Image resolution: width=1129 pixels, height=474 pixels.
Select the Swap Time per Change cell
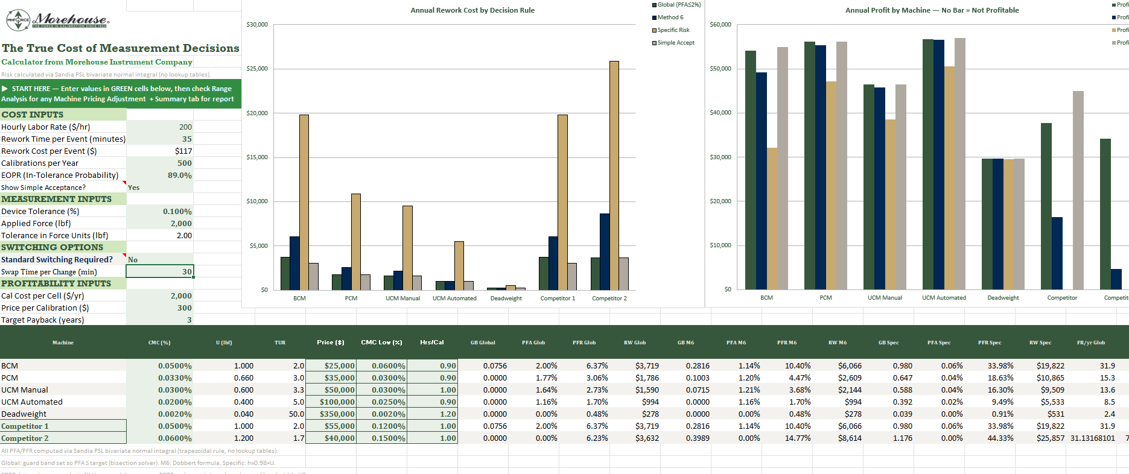pos(160,271)
